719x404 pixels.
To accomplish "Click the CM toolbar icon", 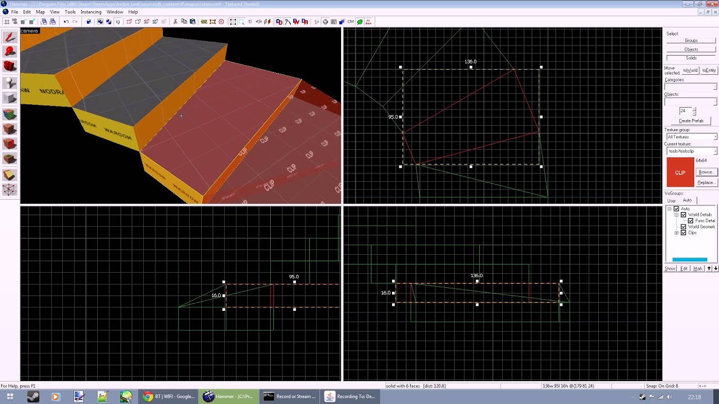I will 351,22.
